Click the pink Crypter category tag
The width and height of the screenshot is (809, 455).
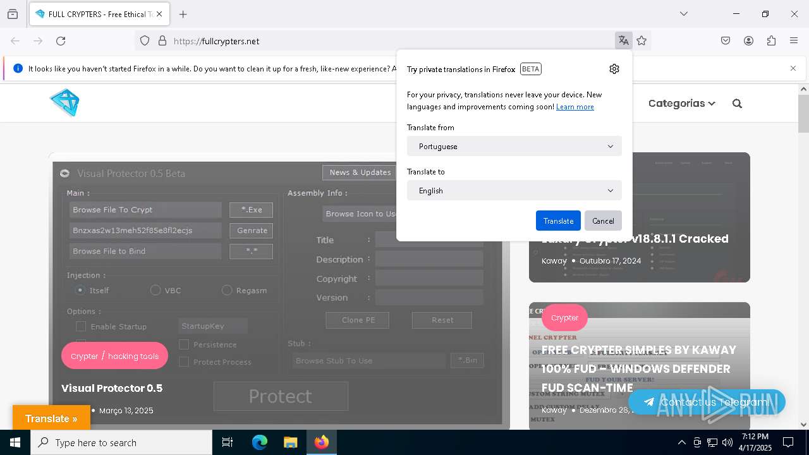pos(564,318)
